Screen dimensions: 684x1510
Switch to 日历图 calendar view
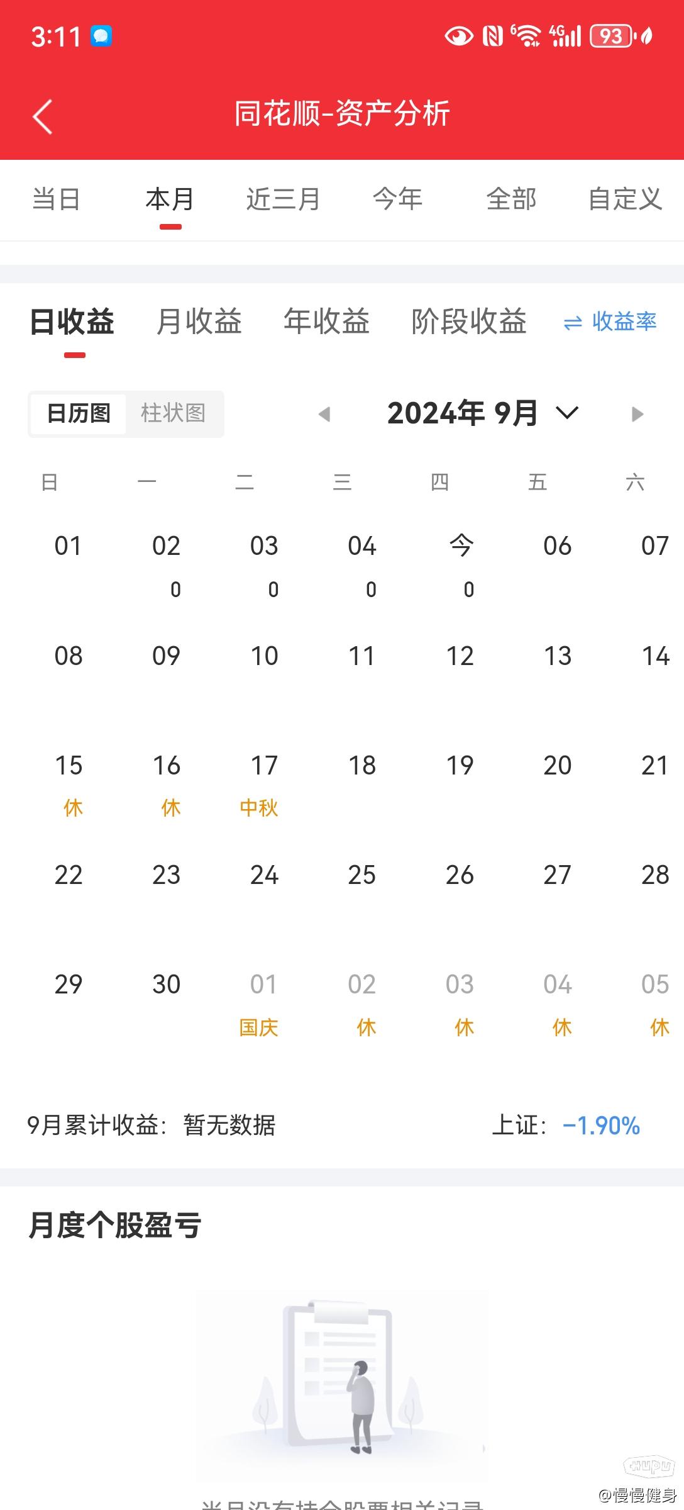(79, 413)
